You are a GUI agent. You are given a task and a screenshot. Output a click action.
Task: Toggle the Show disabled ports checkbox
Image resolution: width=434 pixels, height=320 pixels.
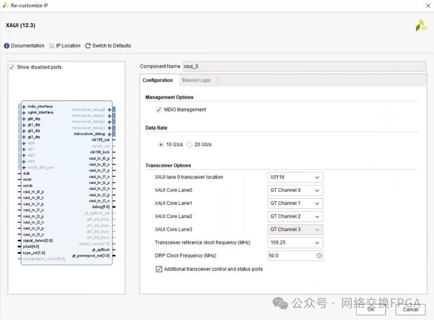[x=12, y=67]
